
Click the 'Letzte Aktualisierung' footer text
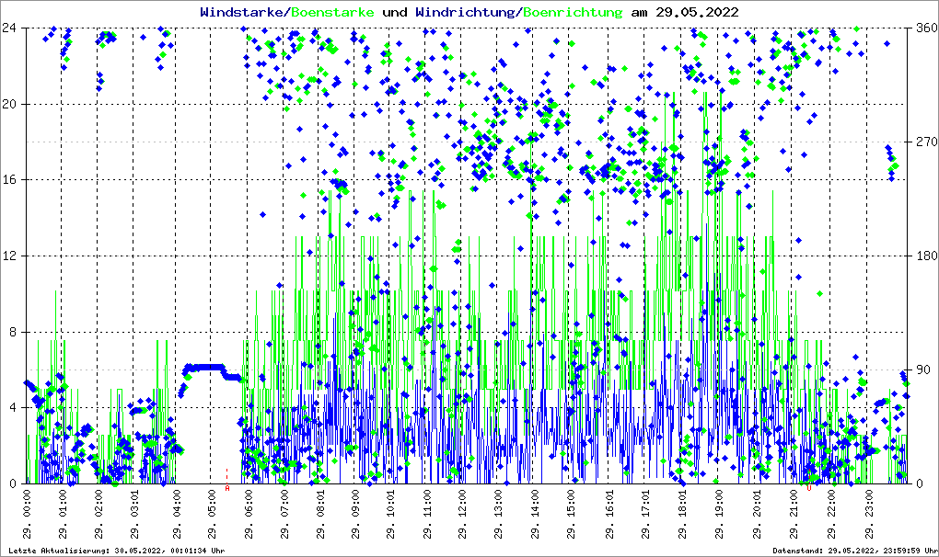coord(113,550)
